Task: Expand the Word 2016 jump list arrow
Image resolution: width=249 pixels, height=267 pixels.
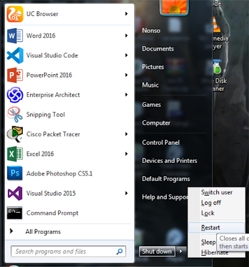Action: pos(126,35)
